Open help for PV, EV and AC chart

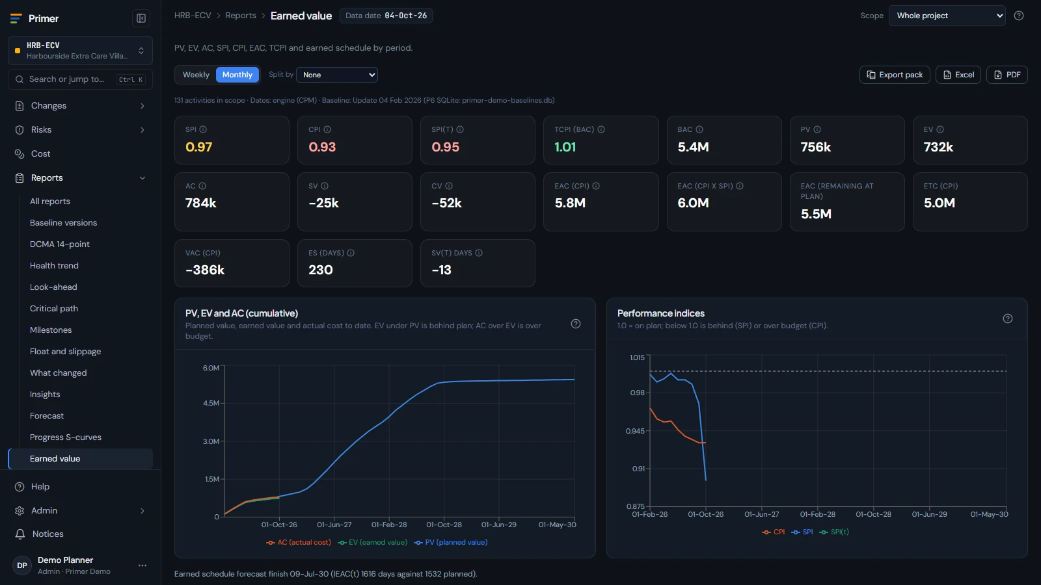[576, 324]
